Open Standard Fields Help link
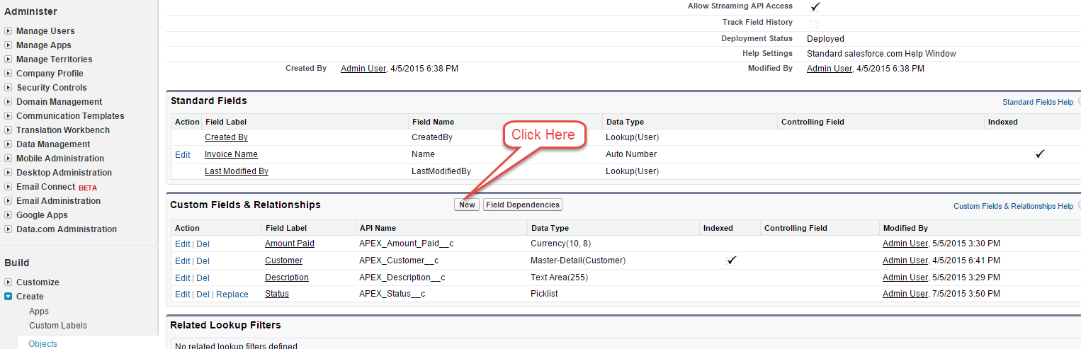This screenshot has height=349, width=1081. point(1038,102)
